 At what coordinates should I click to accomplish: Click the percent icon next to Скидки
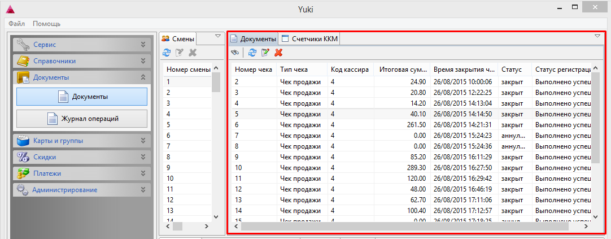click(23, 157)
